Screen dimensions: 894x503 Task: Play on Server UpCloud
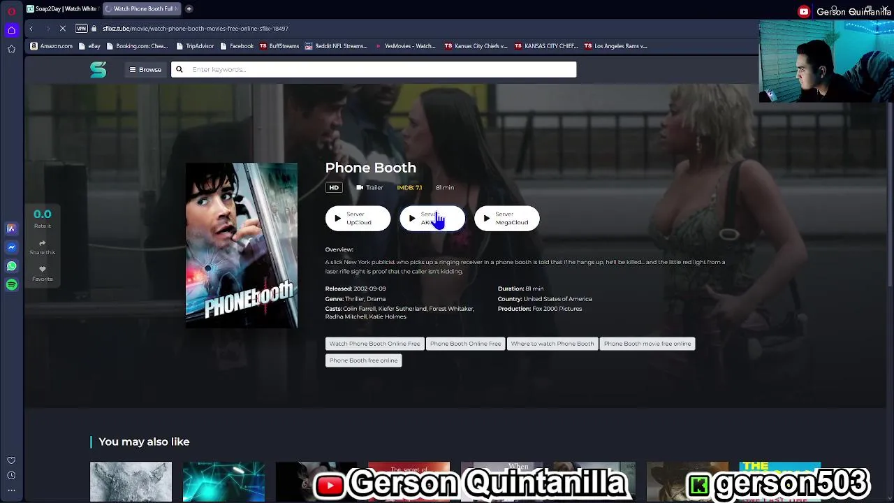point(358,219)
